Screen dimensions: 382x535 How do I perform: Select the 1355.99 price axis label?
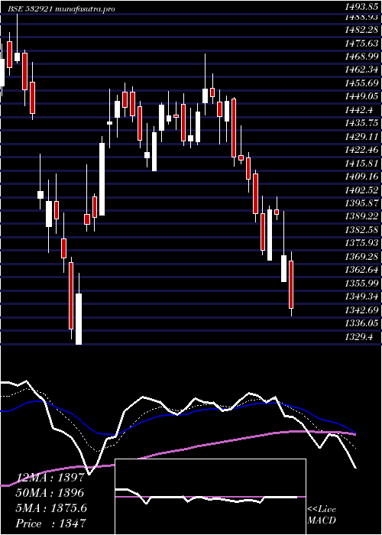(x=361, y=284)
